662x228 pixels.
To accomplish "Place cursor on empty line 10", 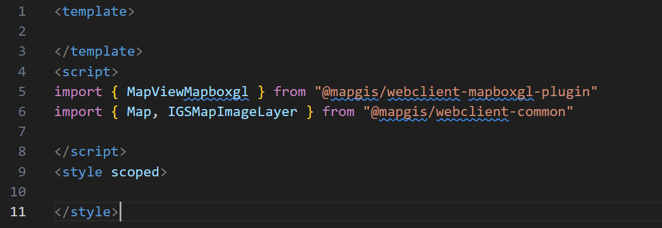I will [x=358, y=192].
